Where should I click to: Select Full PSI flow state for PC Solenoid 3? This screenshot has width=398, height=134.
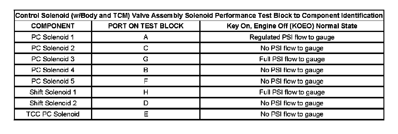click(292, 59)
